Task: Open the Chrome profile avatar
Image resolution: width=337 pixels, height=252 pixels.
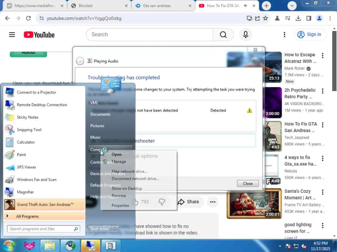Action: 319,18
